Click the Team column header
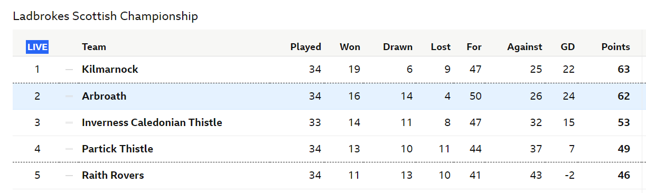 (94, 47)
